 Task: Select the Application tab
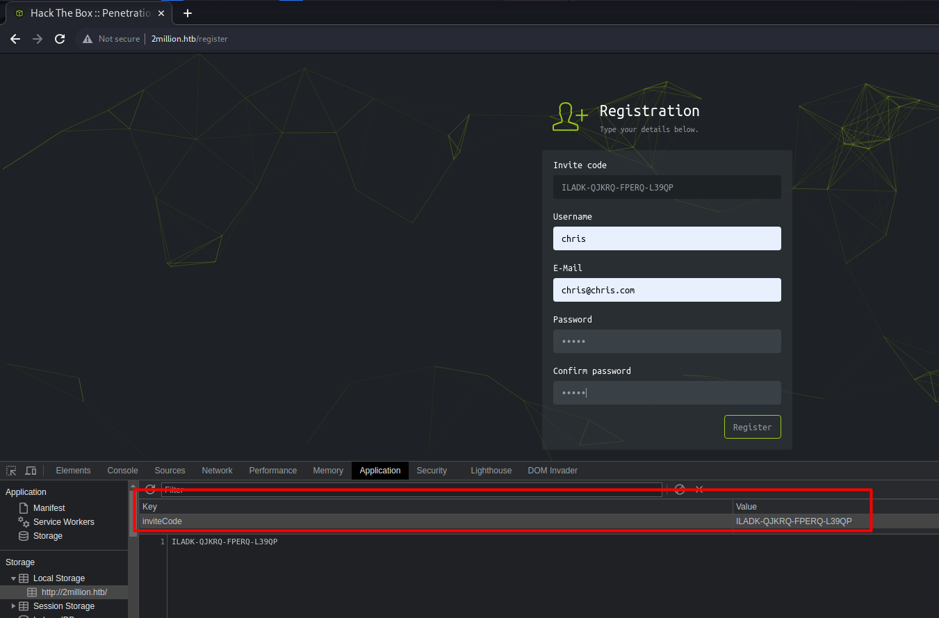(x=380, y=471)
